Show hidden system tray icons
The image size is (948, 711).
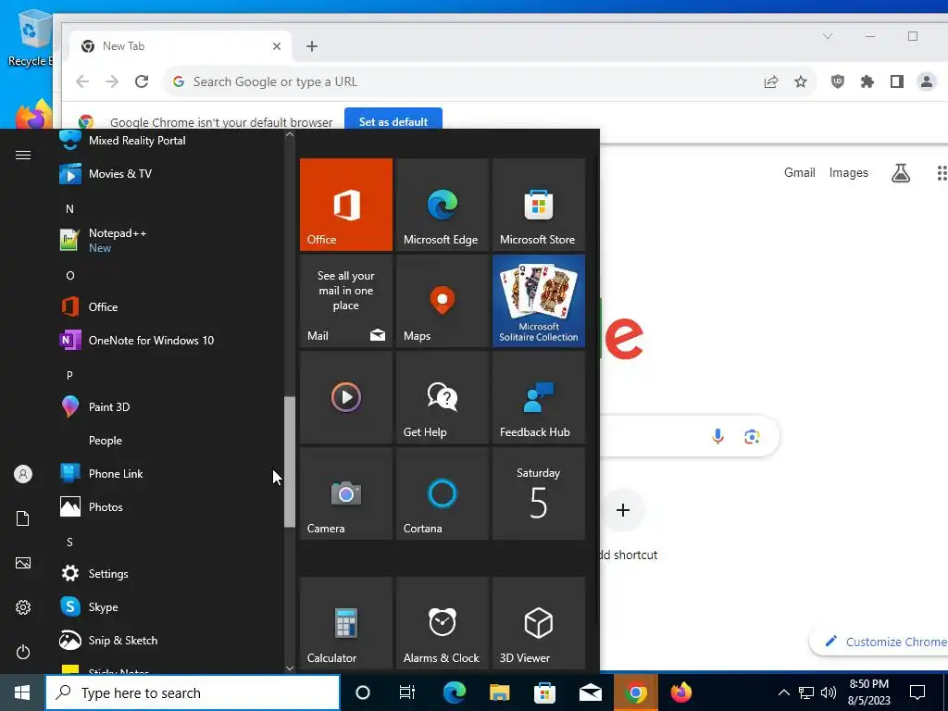[783, 692]
